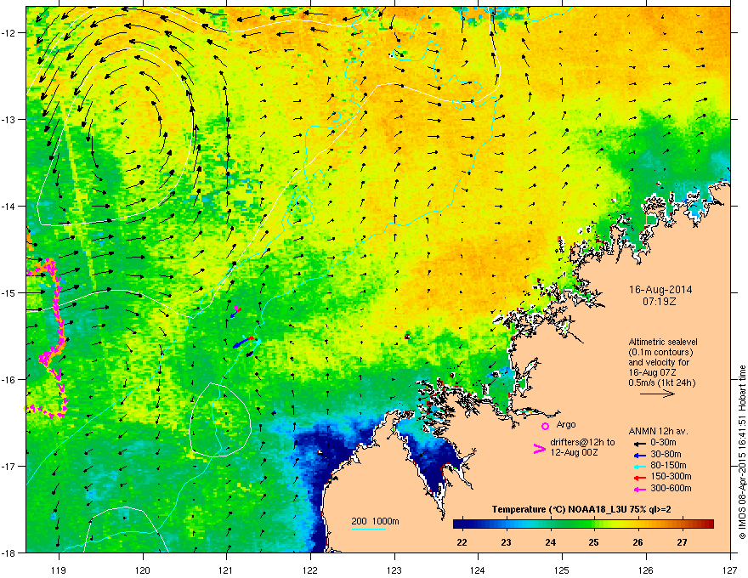
Task: Click the '30-80m' depth label
Action: tap(666, 454)
